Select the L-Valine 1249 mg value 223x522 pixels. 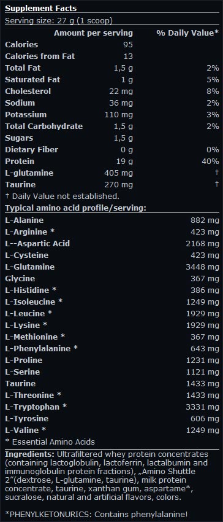click(202, 430)
